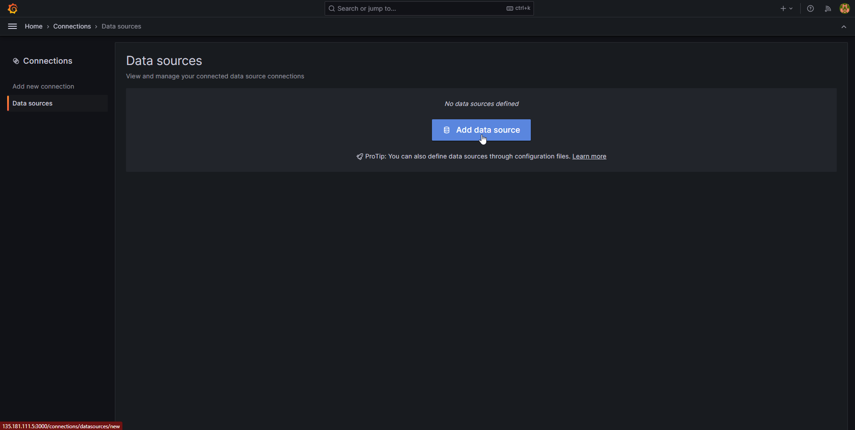Image resolution: width=855 pixels, height=430 pixels.
Task: Collapse the top search bar chevron
Action: (844, 27)
